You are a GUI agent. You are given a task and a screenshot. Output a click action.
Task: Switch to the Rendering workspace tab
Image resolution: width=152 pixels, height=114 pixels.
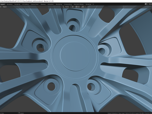point(59,4)
